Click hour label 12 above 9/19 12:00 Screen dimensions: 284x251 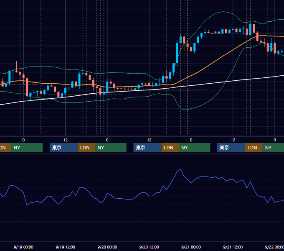(x=66, y=140)
